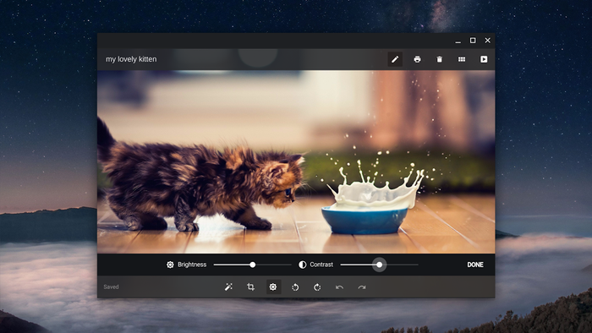This screenshot has width=592, height=333.
Task: Click the Brightness slider handle
Action: [x=253, y=265]
